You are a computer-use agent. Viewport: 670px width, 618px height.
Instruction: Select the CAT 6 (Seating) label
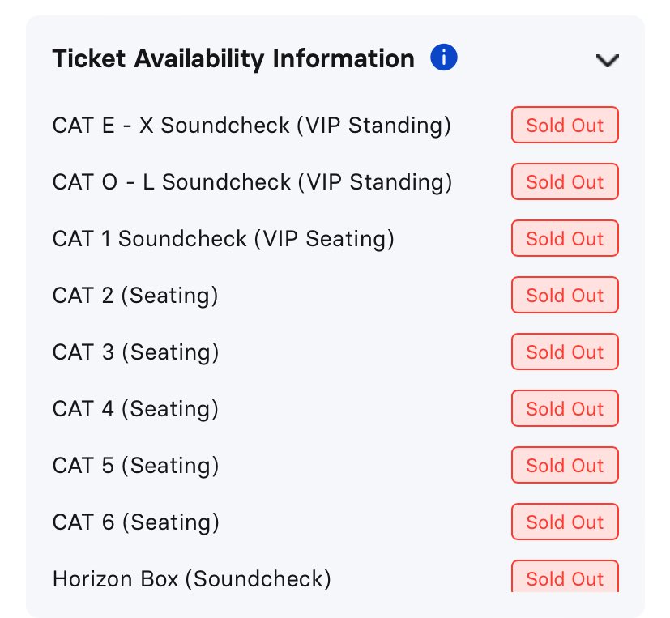135,522
